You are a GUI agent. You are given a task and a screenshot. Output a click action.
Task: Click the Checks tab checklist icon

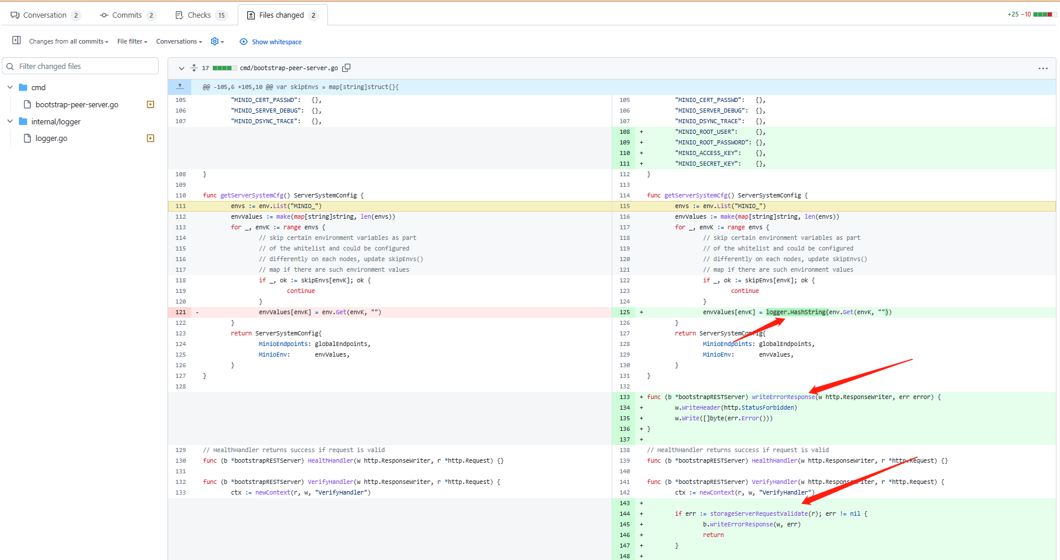(x=179, y=15)
